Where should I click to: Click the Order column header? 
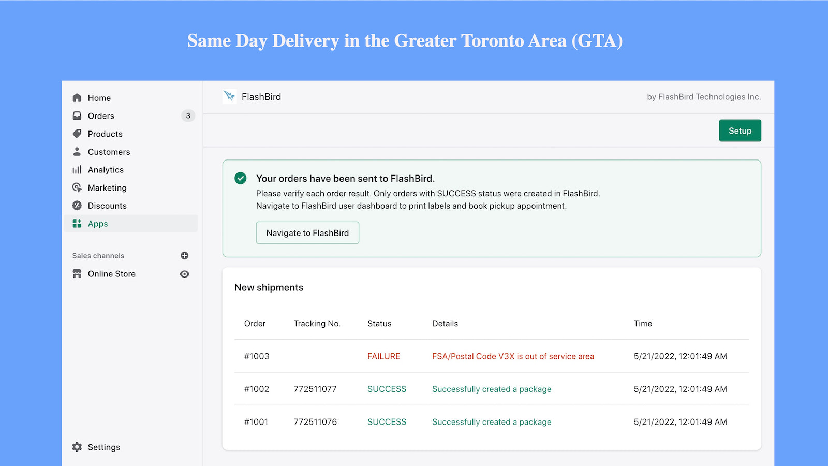point(255,323)
